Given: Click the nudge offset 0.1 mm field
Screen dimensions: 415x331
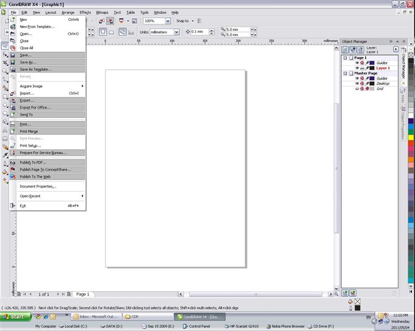Looking at the screenshot, I should pos(200,32).
